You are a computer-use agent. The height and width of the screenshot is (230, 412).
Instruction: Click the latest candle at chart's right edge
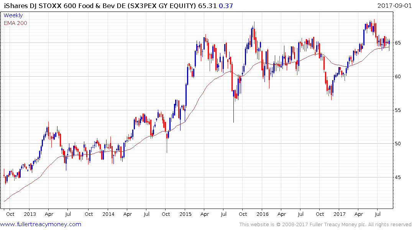click(x=389, y=45)
